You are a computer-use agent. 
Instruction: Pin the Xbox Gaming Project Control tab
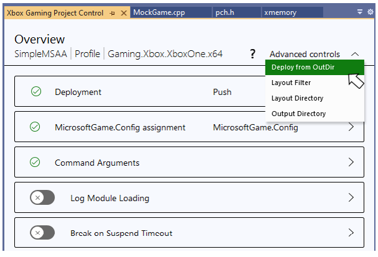(112, 13)
